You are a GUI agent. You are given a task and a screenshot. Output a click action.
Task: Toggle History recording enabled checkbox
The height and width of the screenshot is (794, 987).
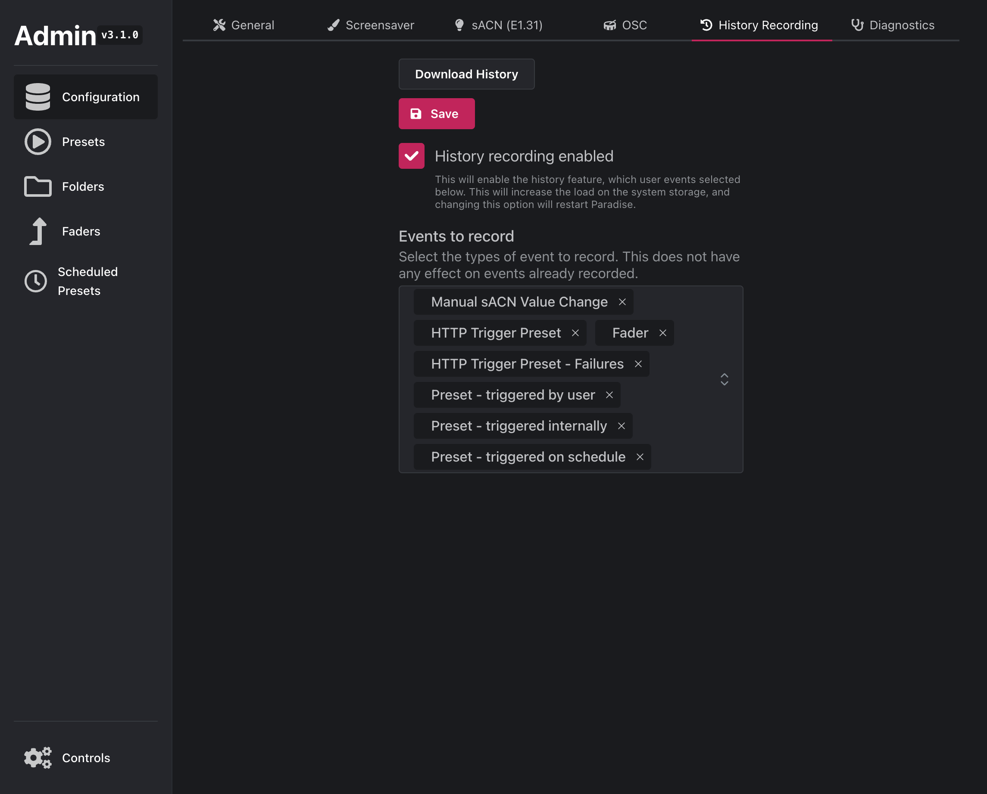coord(411,156)
